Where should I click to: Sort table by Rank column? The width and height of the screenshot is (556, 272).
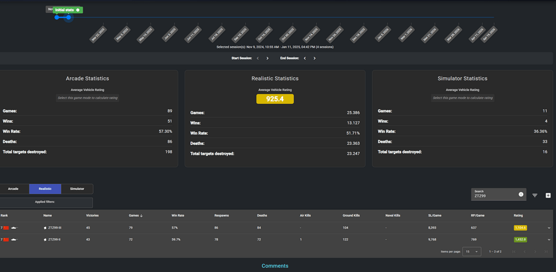tap(4, 215)
